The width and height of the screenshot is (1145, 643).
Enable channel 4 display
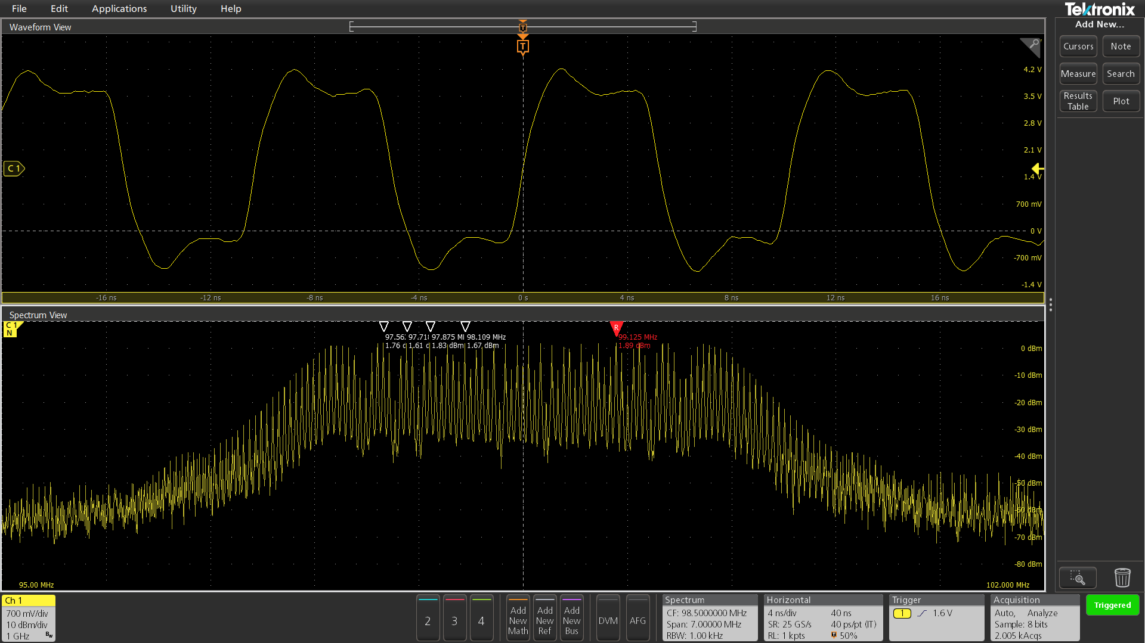[481, 620]
